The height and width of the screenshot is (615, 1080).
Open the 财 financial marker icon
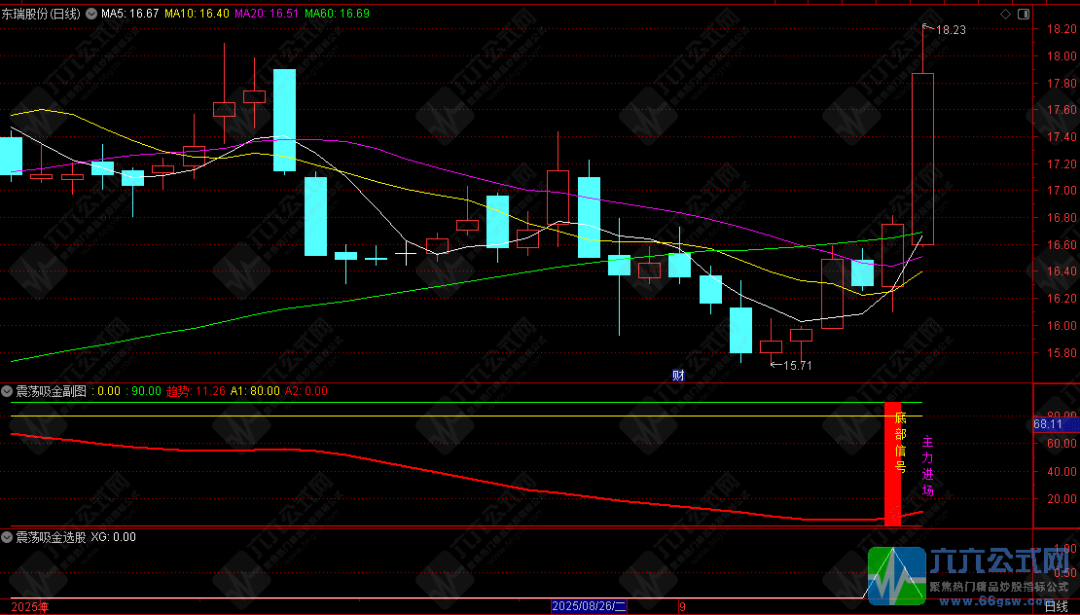coord(678,376)
